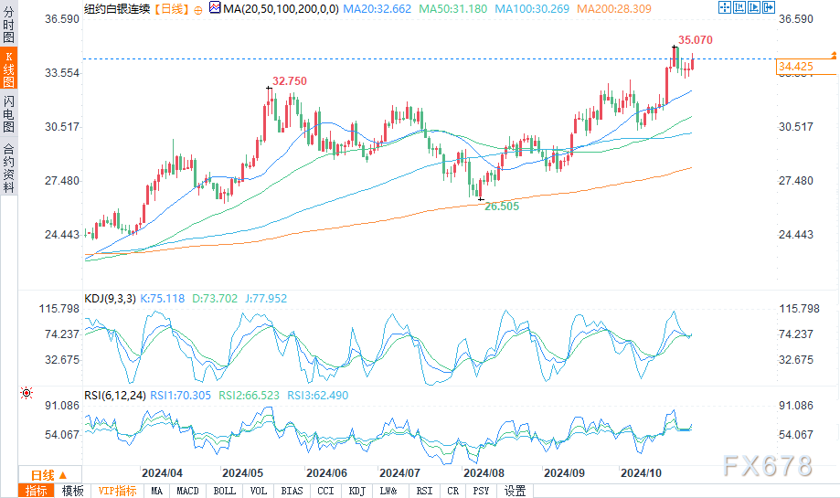The width and height of the screenshot is (840, 498).
Task: Click the 2024/09 date axis label
Action: point(564,472)
